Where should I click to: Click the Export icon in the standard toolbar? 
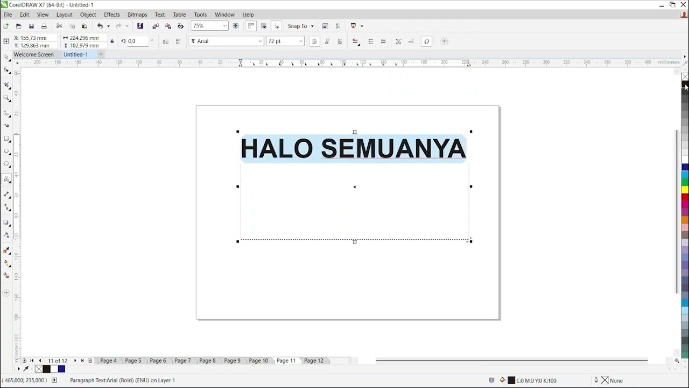[168, 26]
